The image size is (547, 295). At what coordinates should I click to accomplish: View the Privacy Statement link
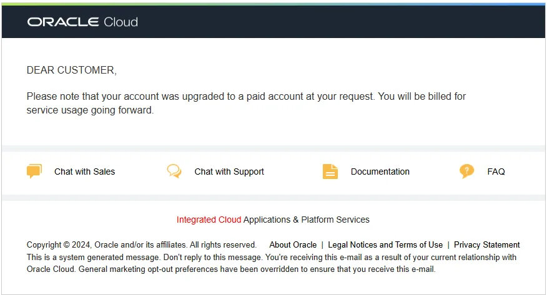coord(486,245)
